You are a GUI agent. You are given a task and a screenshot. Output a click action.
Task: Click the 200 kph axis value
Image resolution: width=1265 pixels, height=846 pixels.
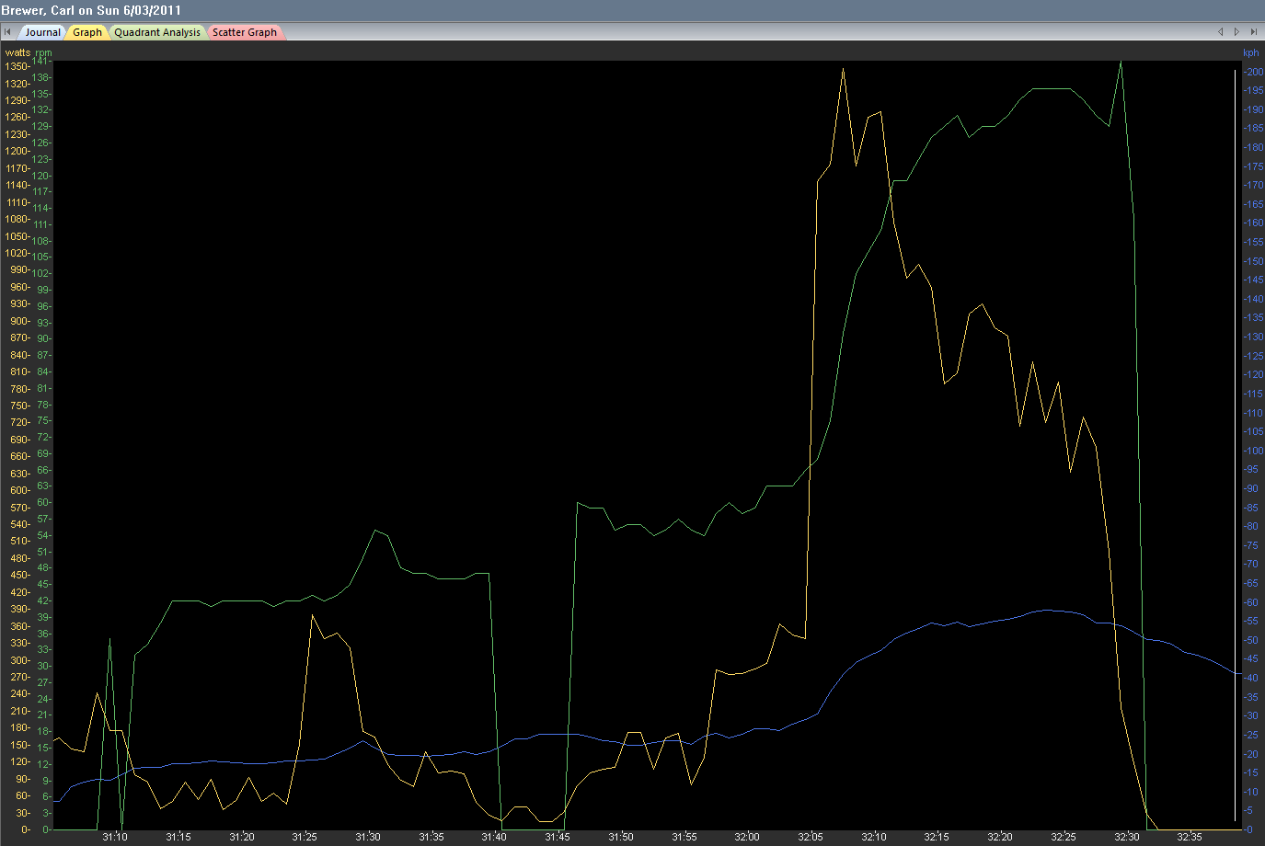point(1254,72)
